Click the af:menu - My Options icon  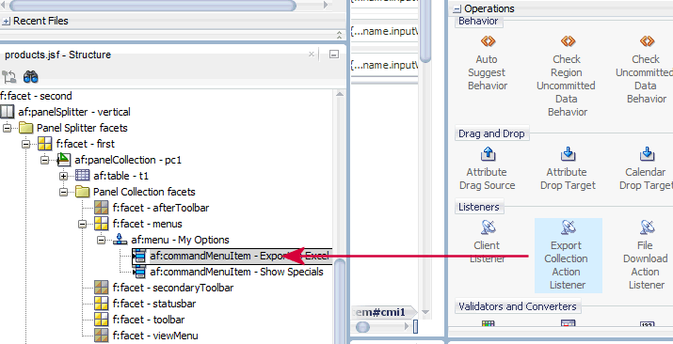pyautogui.click(x=120, y=240)
